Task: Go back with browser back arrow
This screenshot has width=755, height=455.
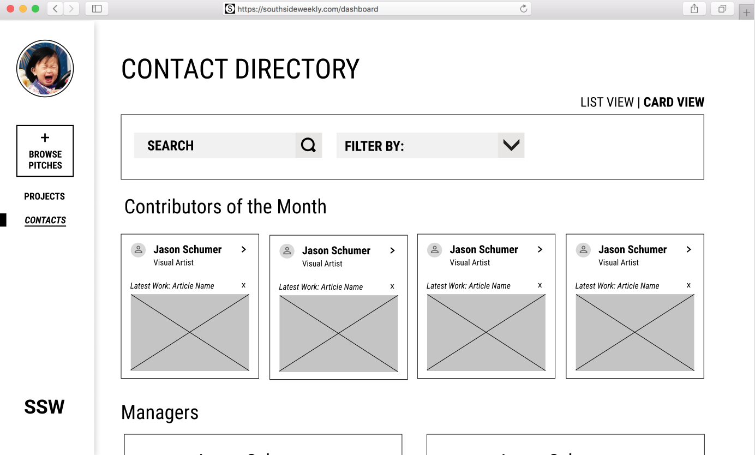Action: (56, 9)
